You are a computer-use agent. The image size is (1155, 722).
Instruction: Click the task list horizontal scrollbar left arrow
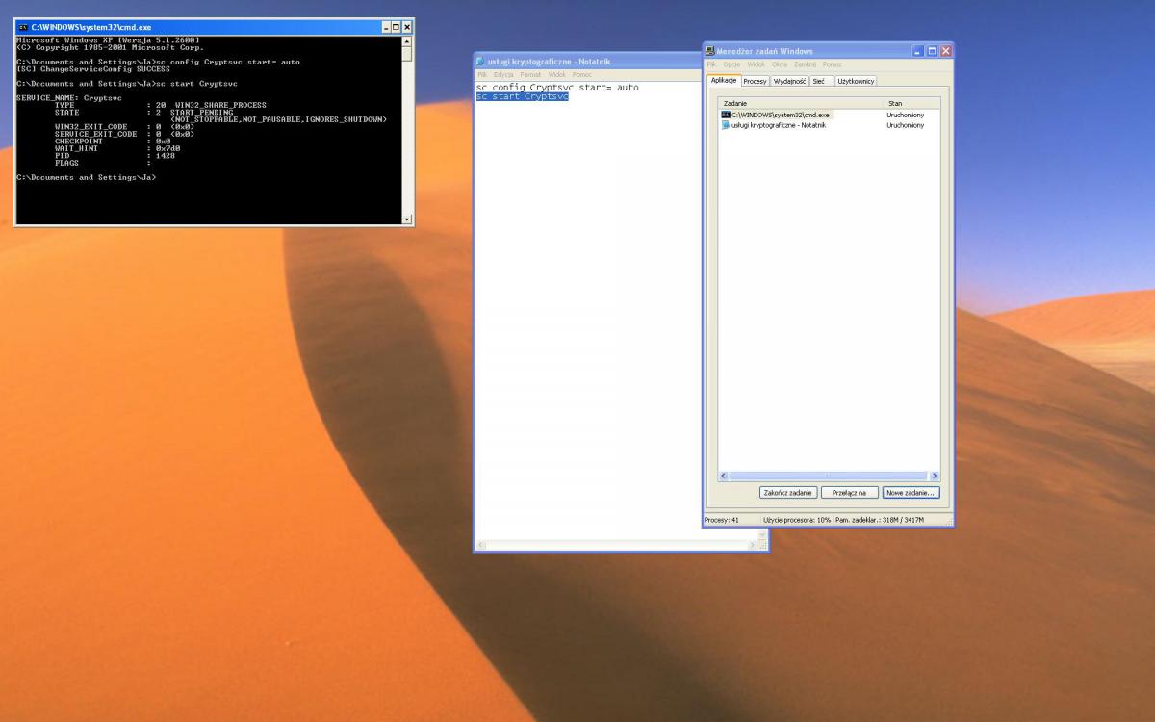tap(725, 476)
